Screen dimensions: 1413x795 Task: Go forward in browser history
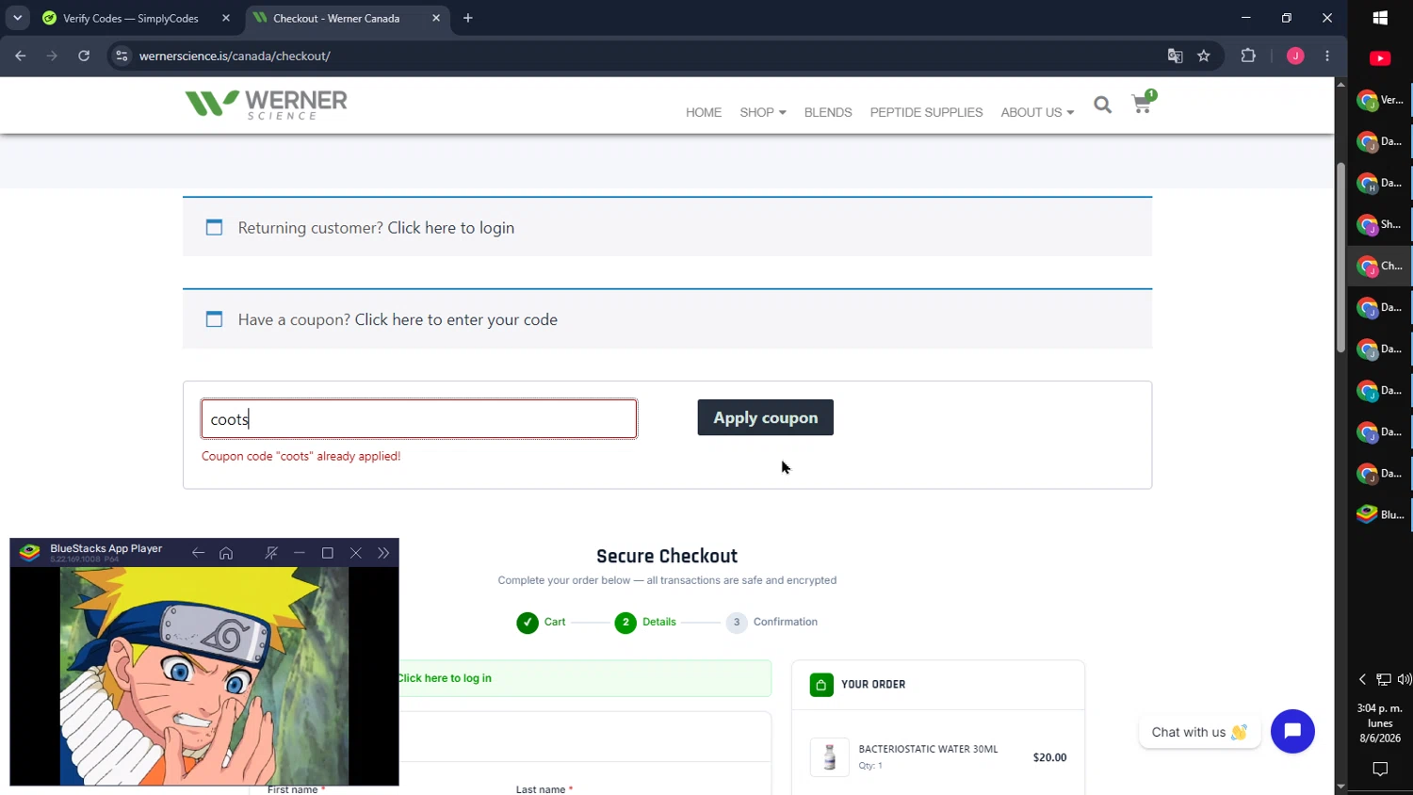[x=52, y=56]
